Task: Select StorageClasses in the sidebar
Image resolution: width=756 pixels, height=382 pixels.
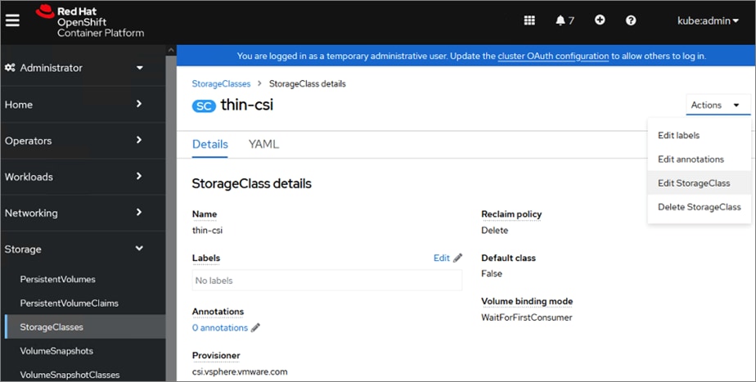Action: pyautogui.click(x=85, y=326)
